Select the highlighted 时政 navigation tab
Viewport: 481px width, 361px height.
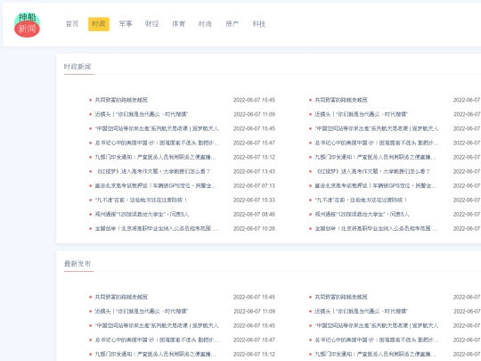click(99, 24)
